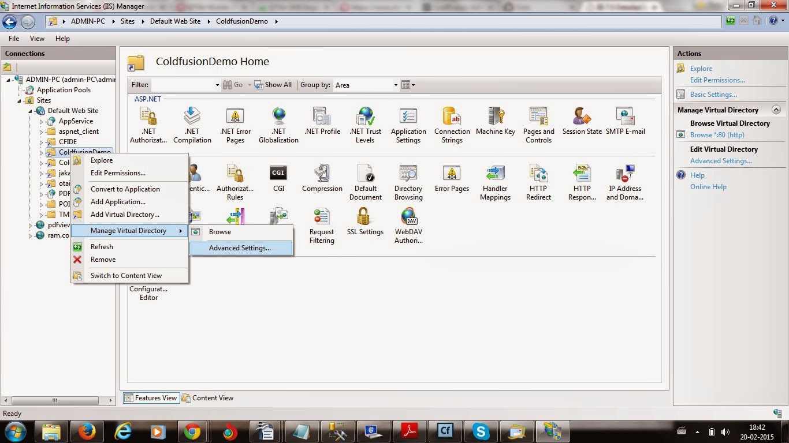The width and height of the screenshot is (789, 443).
Task: Open the View menu
Action: click(37, 39)
